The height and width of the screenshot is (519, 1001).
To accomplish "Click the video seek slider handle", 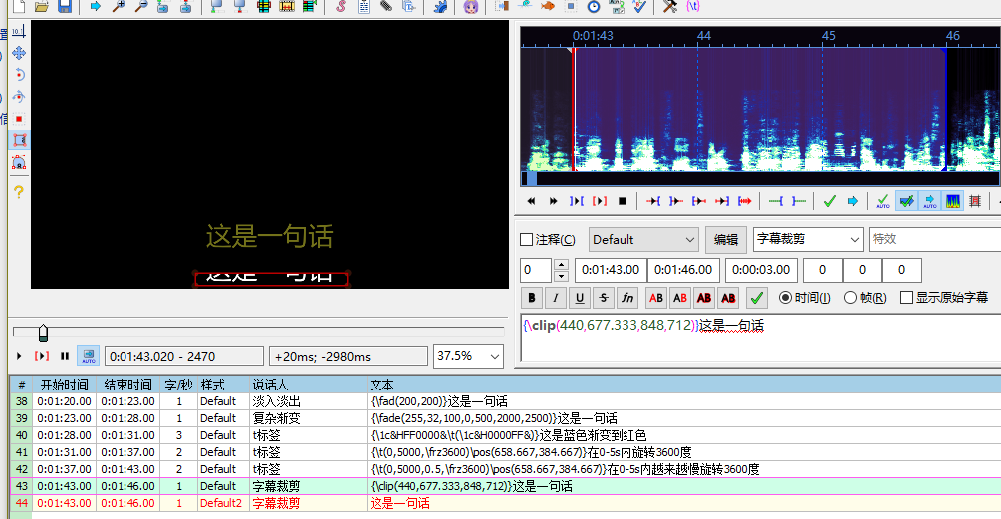I will tap(43, 332).
